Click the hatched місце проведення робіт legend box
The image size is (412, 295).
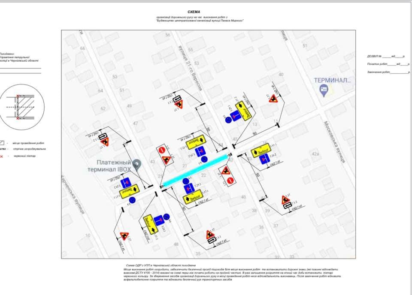[2, 143]
